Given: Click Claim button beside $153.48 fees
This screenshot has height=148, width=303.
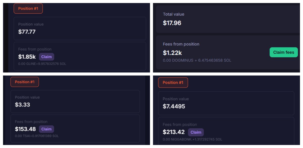Looking at the screenshot, I should click(x=46, y=129).
